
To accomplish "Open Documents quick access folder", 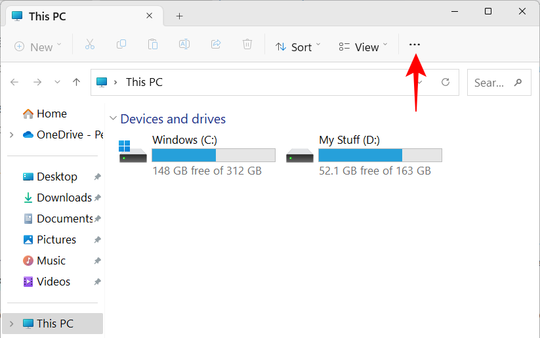I will click(58, 219).
